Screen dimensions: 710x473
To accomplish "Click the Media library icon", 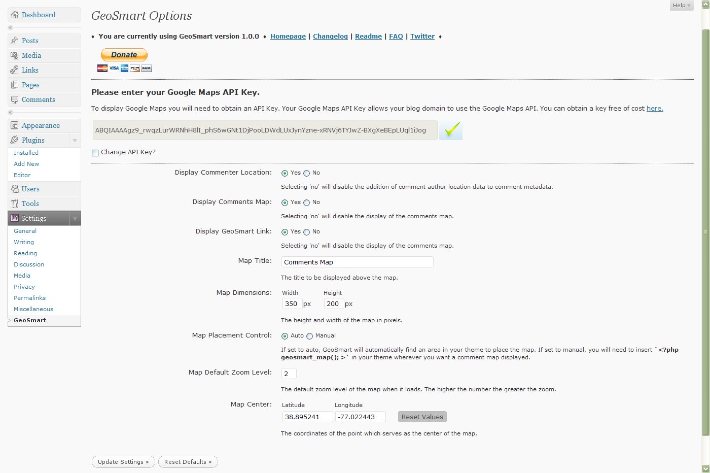I will click(15, 55).
